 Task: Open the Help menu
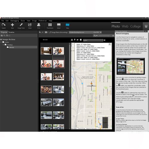[50, 21]
